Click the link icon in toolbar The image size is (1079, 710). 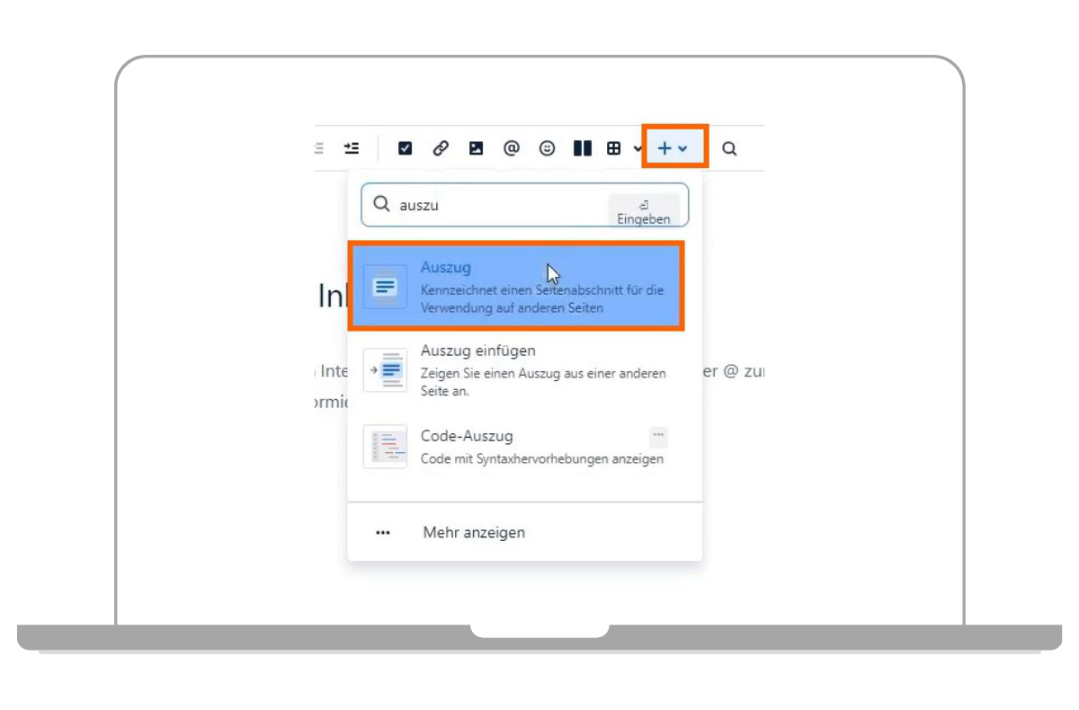point(441,148)
